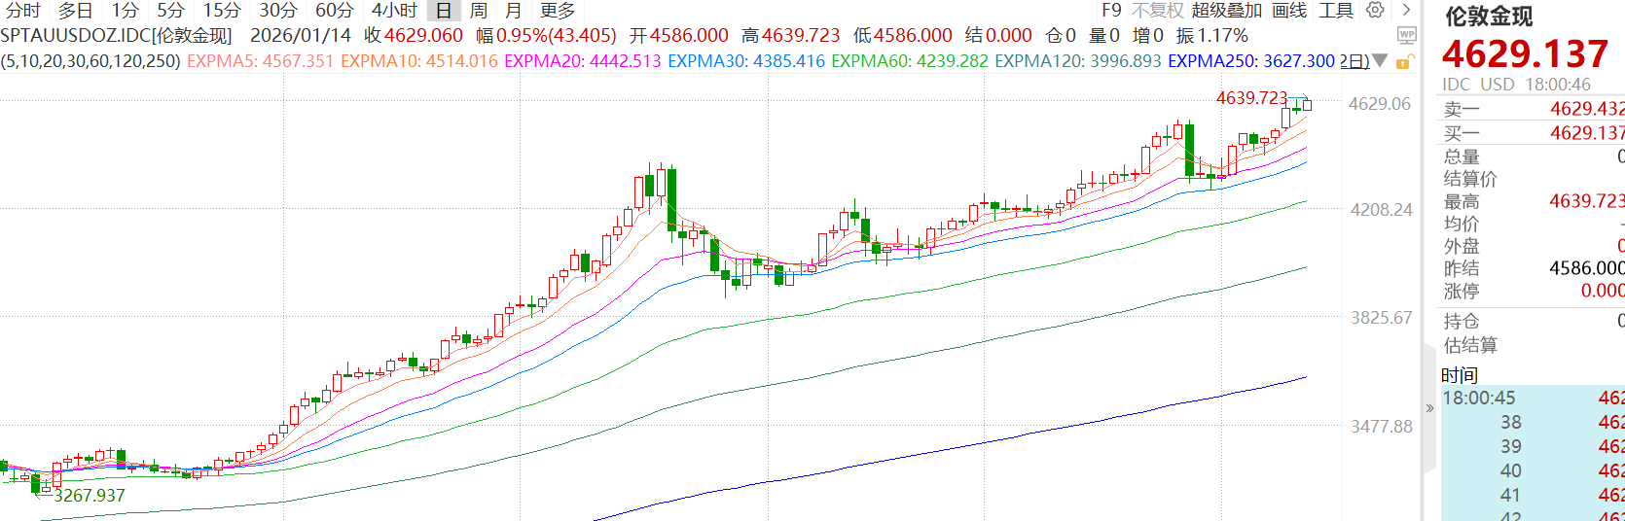The image size is (1625, 521).
Task: Click the 估结算 estimated settlement row
Action: pos(1533,345)
